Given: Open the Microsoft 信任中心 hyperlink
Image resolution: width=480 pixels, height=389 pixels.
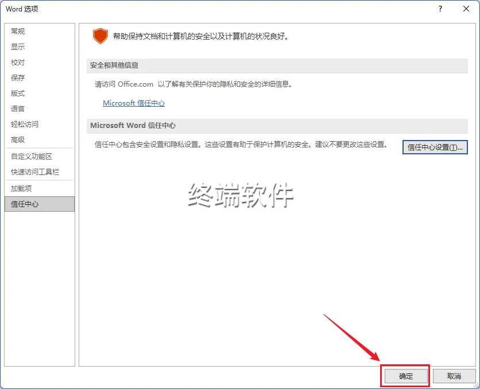Looking at the screenshot, I should [x=134, y=103].
